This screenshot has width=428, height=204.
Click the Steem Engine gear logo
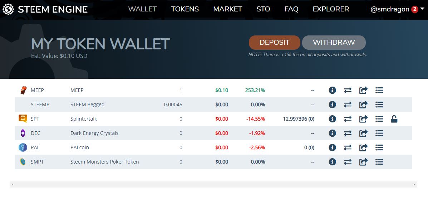(8, 9)
